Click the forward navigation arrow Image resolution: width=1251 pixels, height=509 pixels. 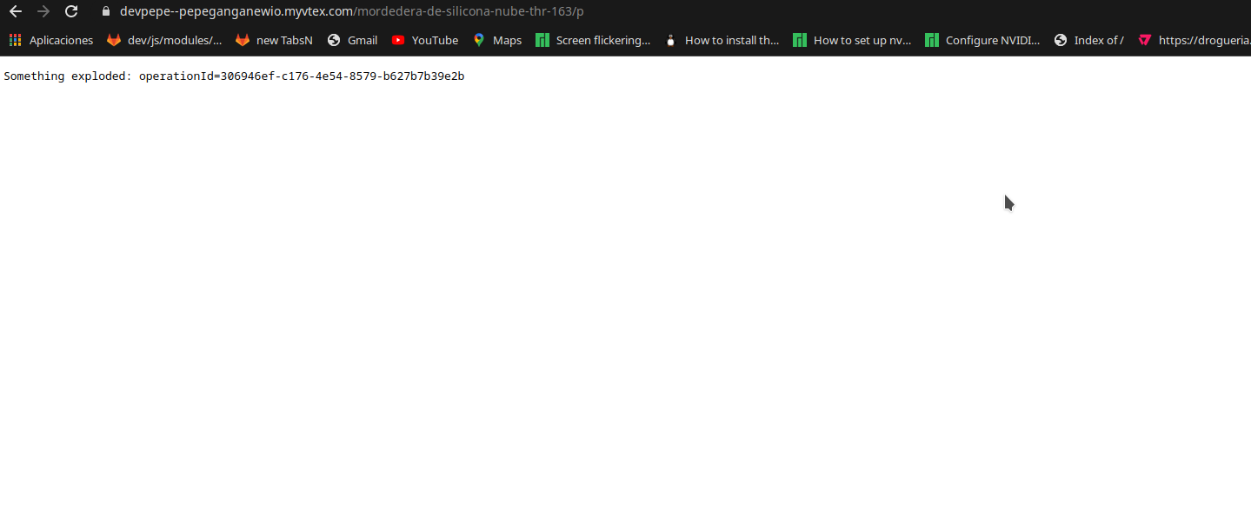[43, 11]
